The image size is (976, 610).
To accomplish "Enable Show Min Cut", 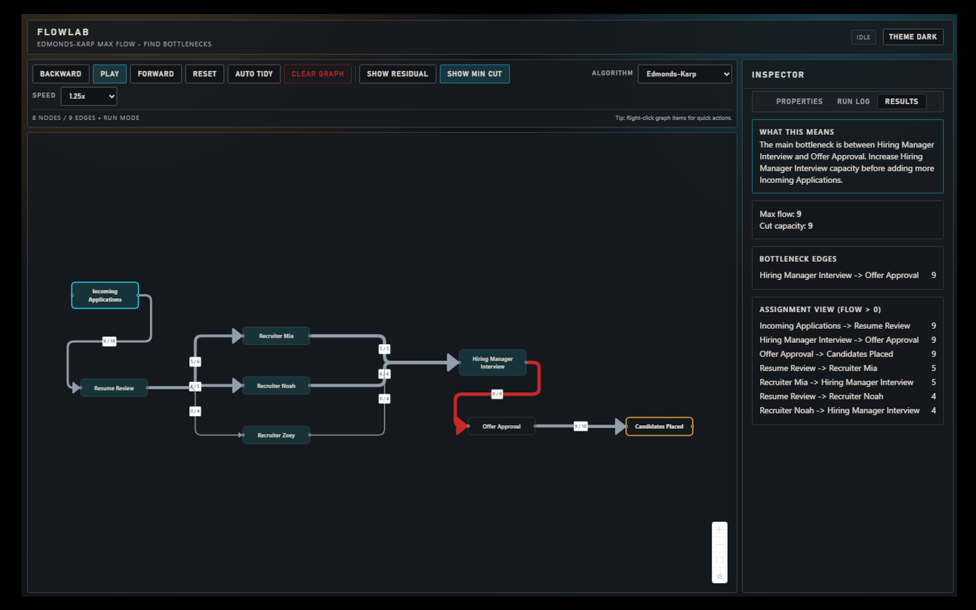I will pos(475,74).
